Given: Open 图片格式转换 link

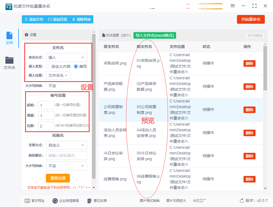Looking at the screenshot, I should (x=150, y=201).
